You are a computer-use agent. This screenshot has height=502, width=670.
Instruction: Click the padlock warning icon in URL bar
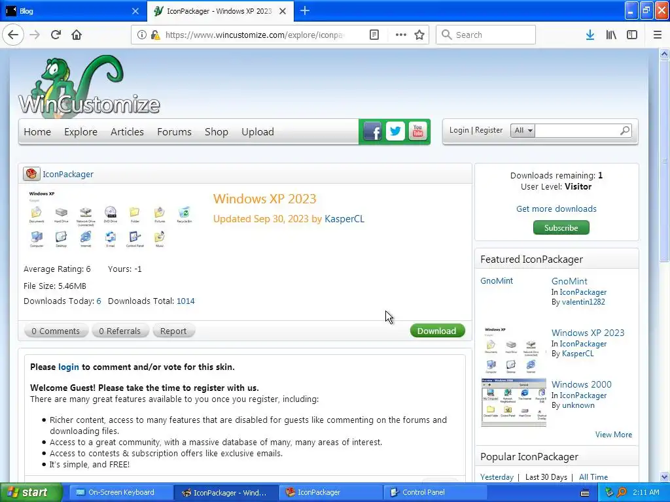click(x=156, y=35)
